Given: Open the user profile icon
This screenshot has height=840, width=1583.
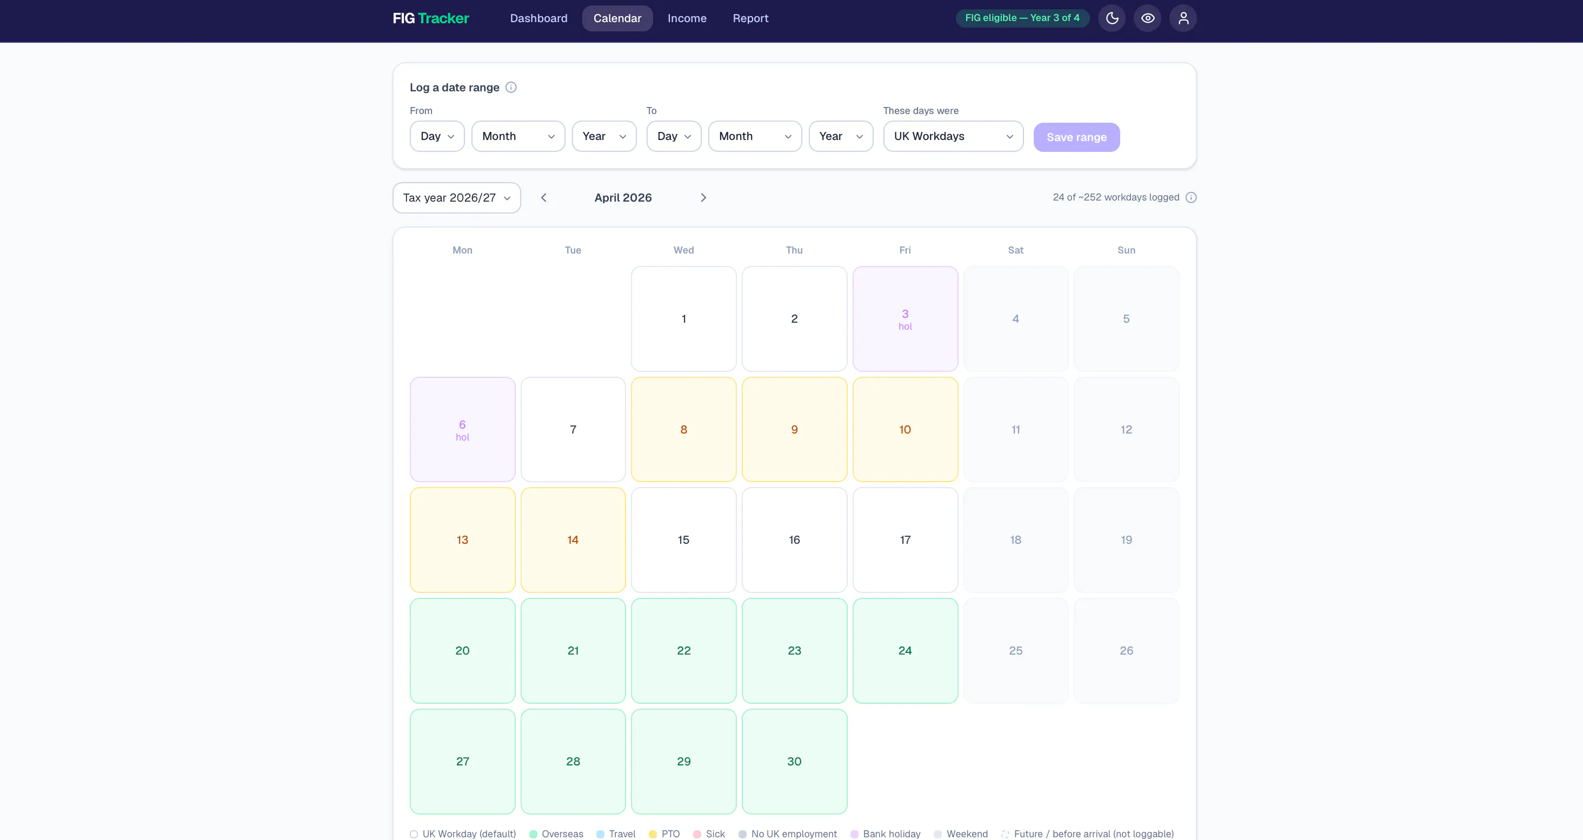Looking at the screenshot, I should [x=1183, y=18].
